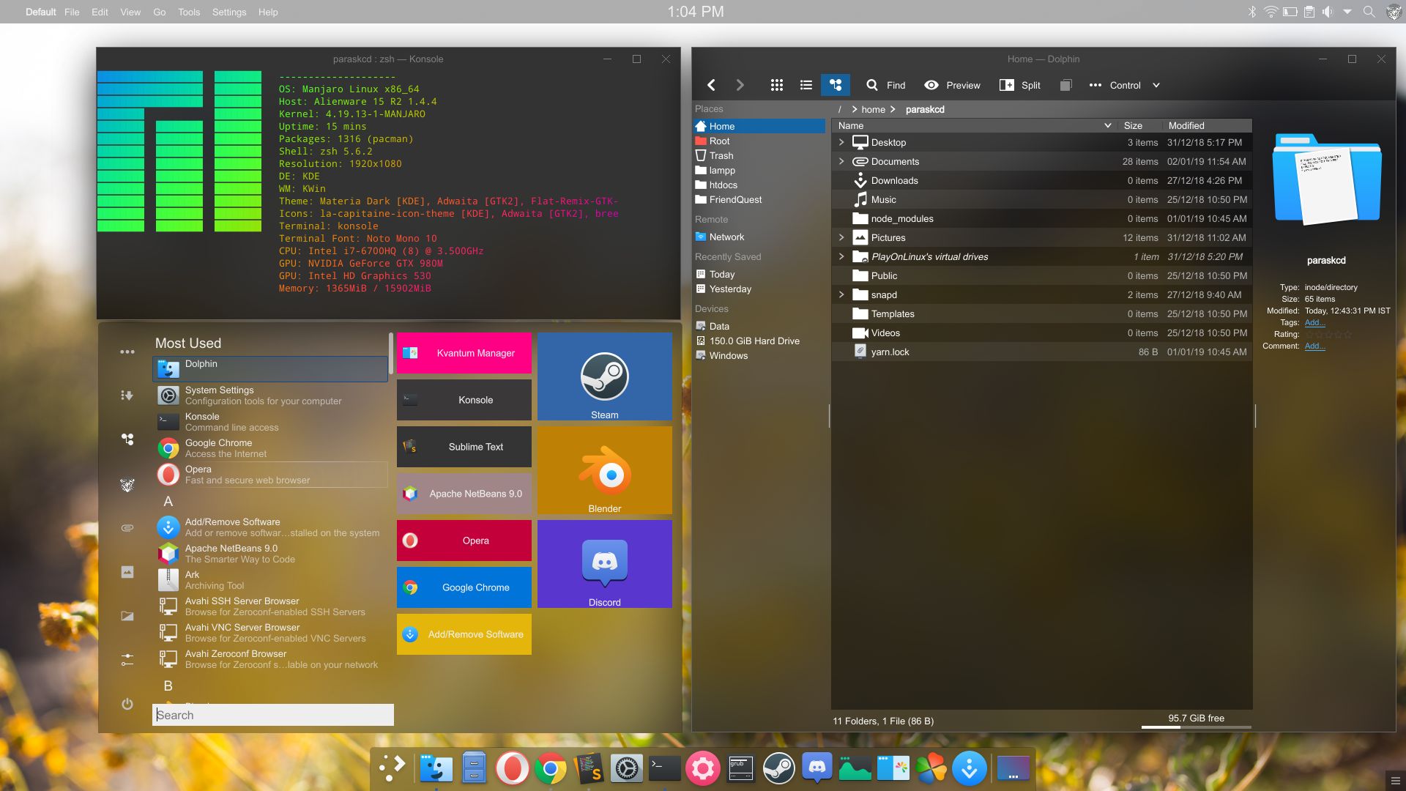1406x791 pixels.
Task: Open the Tools menu in the menu bar
Action: [x=189, y=12]
